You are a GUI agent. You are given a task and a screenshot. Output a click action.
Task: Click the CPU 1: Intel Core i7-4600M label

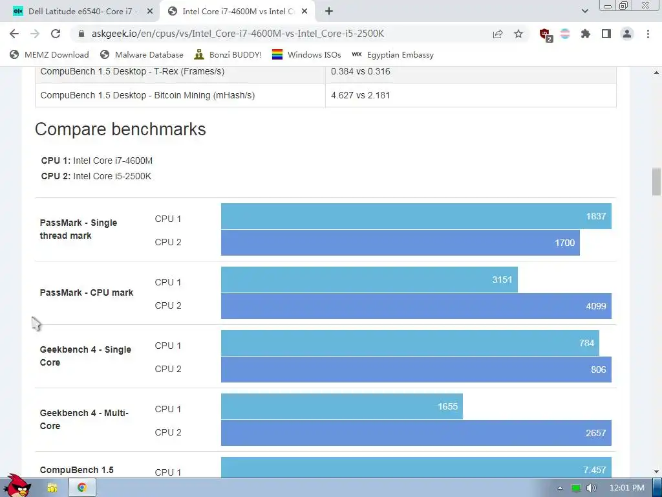pos(97,160)
